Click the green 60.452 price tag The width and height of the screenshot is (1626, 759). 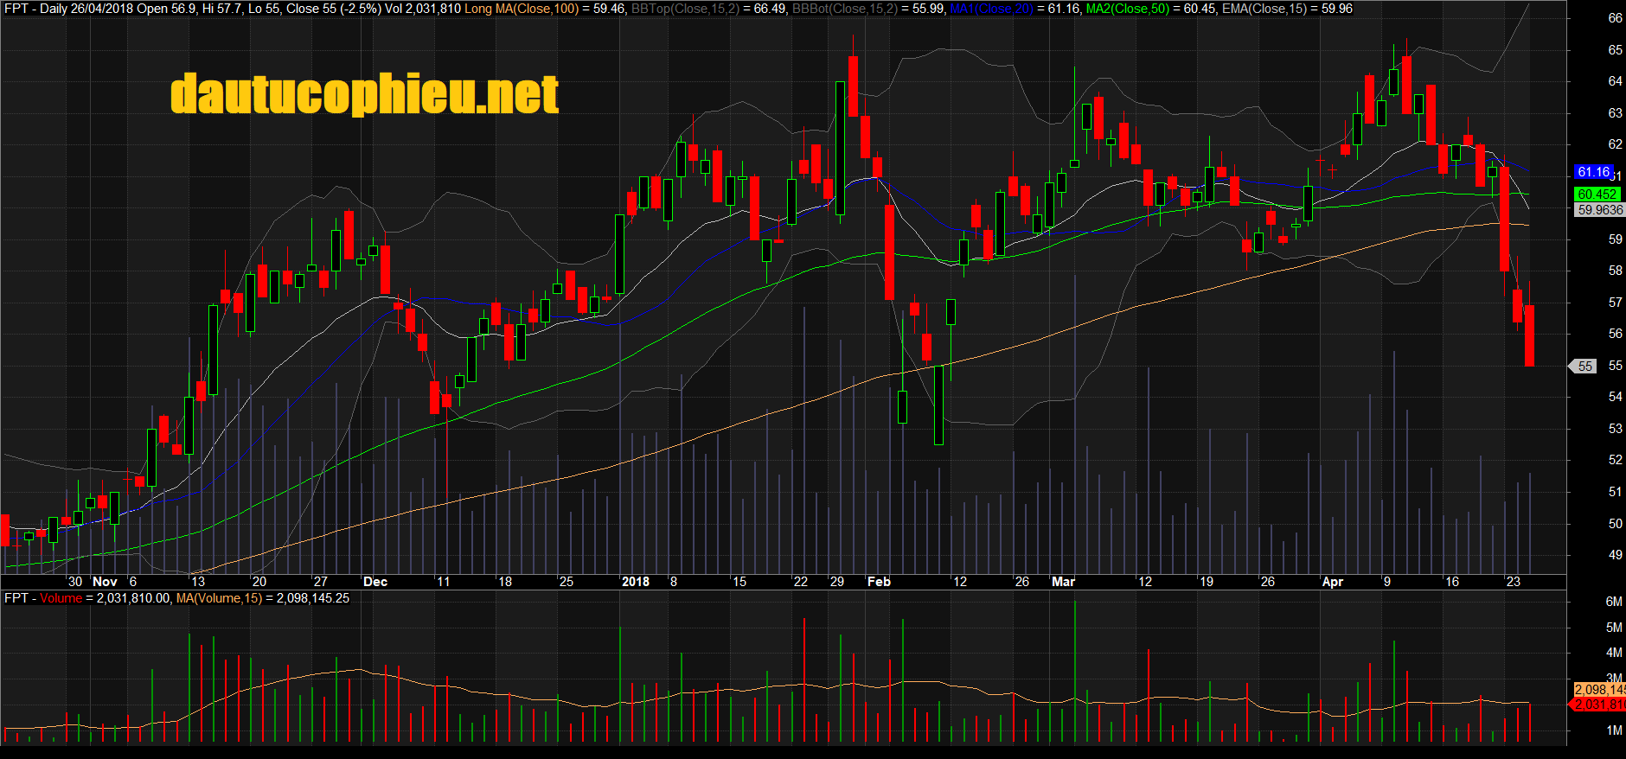tap(1597, 195)
